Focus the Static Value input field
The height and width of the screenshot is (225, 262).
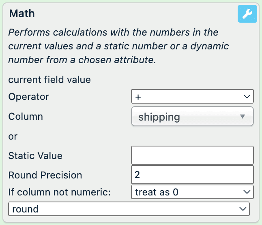pyautogui.click(x=192, y=155)
